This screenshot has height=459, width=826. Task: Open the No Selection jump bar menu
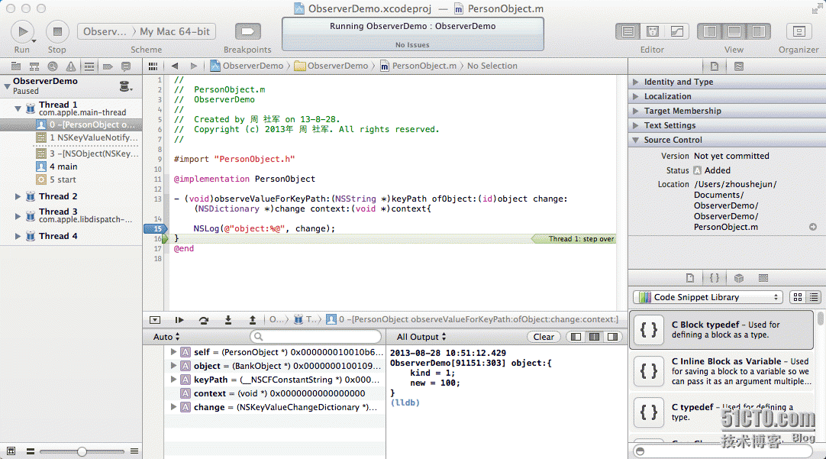[x=492, y=66]
